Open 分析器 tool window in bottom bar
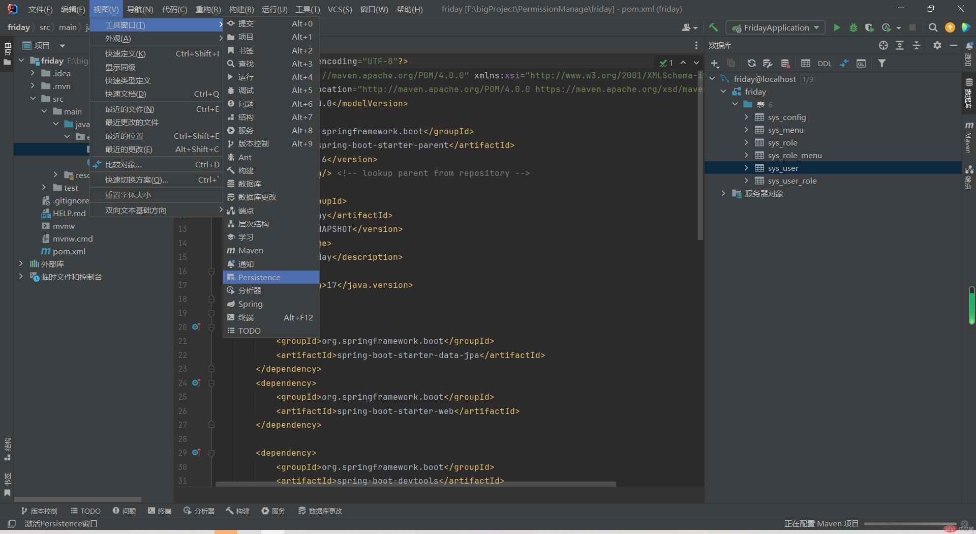This screenshot has height=534, width=976. click(x=199, y=511)
